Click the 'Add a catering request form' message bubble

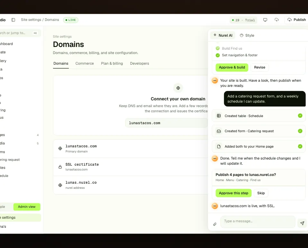coord(265,99)
